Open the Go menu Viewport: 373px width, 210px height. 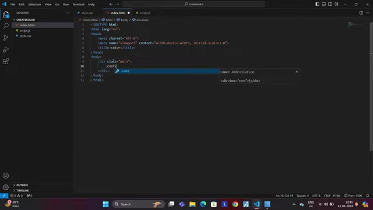point(57,4)
